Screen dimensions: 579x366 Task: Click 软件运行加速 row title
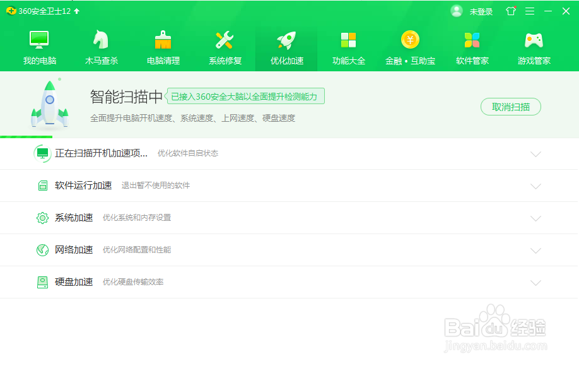[83, 186]
